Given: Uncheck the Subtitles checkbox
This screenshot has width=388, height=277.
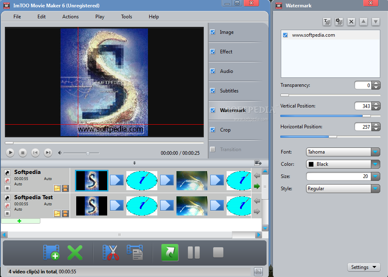Looking at the screenshot, I should 213,90.
